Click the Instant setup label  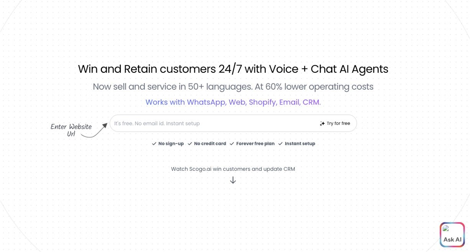tap(300, 144)
